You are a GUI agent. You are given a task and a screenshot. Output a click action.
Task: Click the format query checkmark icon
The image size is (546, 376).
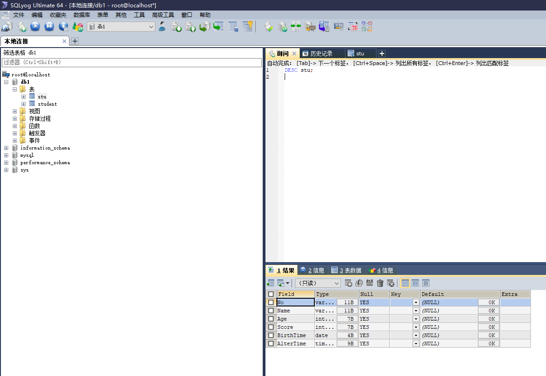pyautogui.click(x=269, y=27)
